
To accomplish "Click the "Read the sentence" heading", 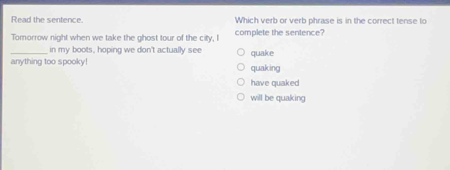I will point(47,20).
